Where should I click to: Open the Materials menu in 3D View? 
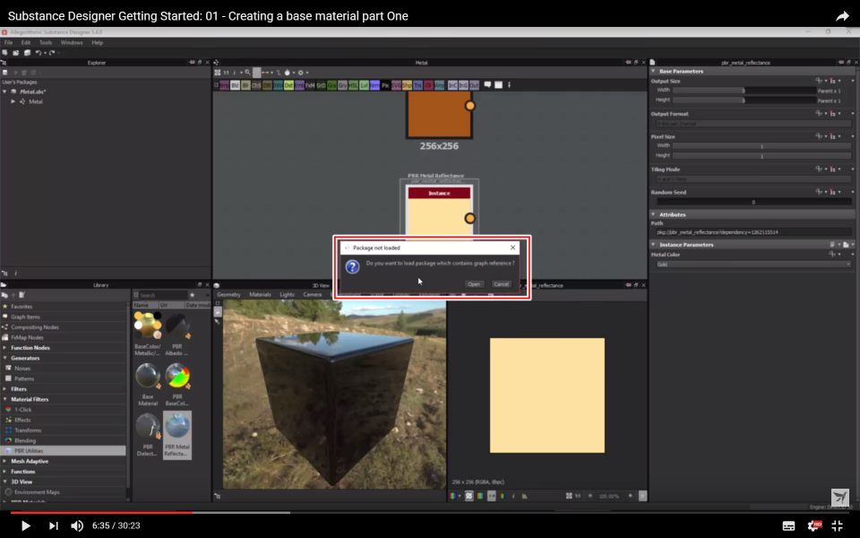[x=260, y=295]
